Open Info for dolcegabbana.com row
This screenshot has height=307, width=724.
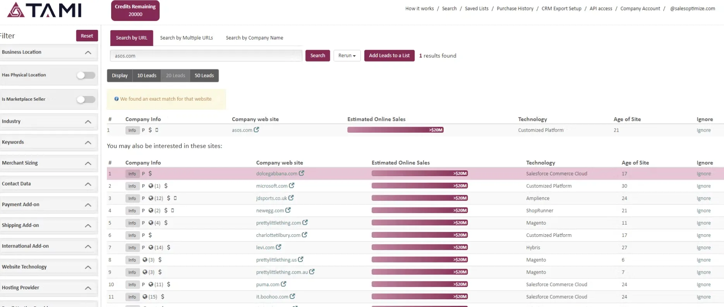point(132,174)
